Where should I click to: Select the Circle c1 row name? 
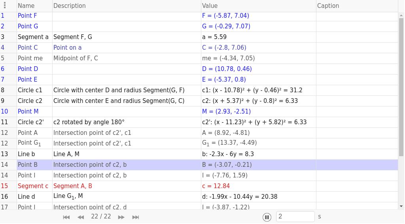pos(30,90)
